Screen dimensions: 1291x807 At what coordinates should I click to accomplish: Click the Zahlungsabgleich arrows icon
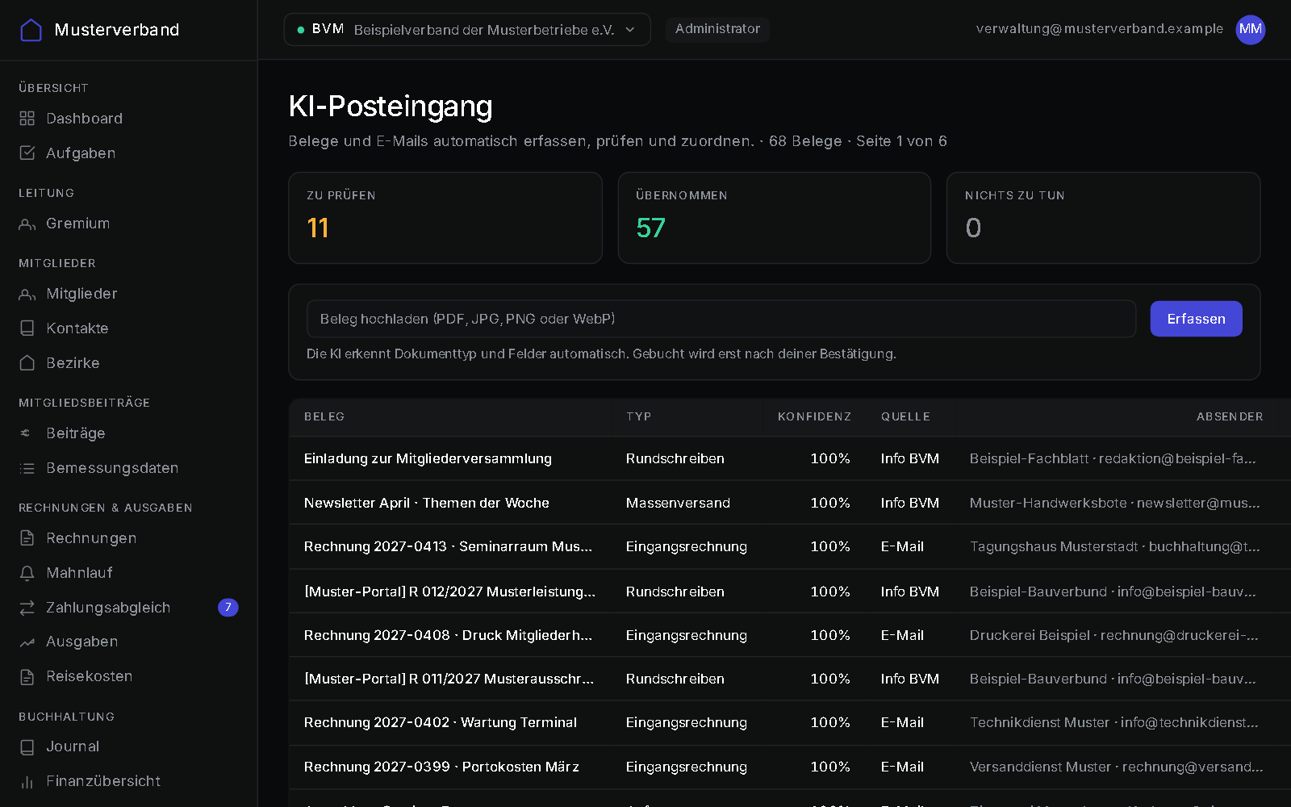coord(27,608)
